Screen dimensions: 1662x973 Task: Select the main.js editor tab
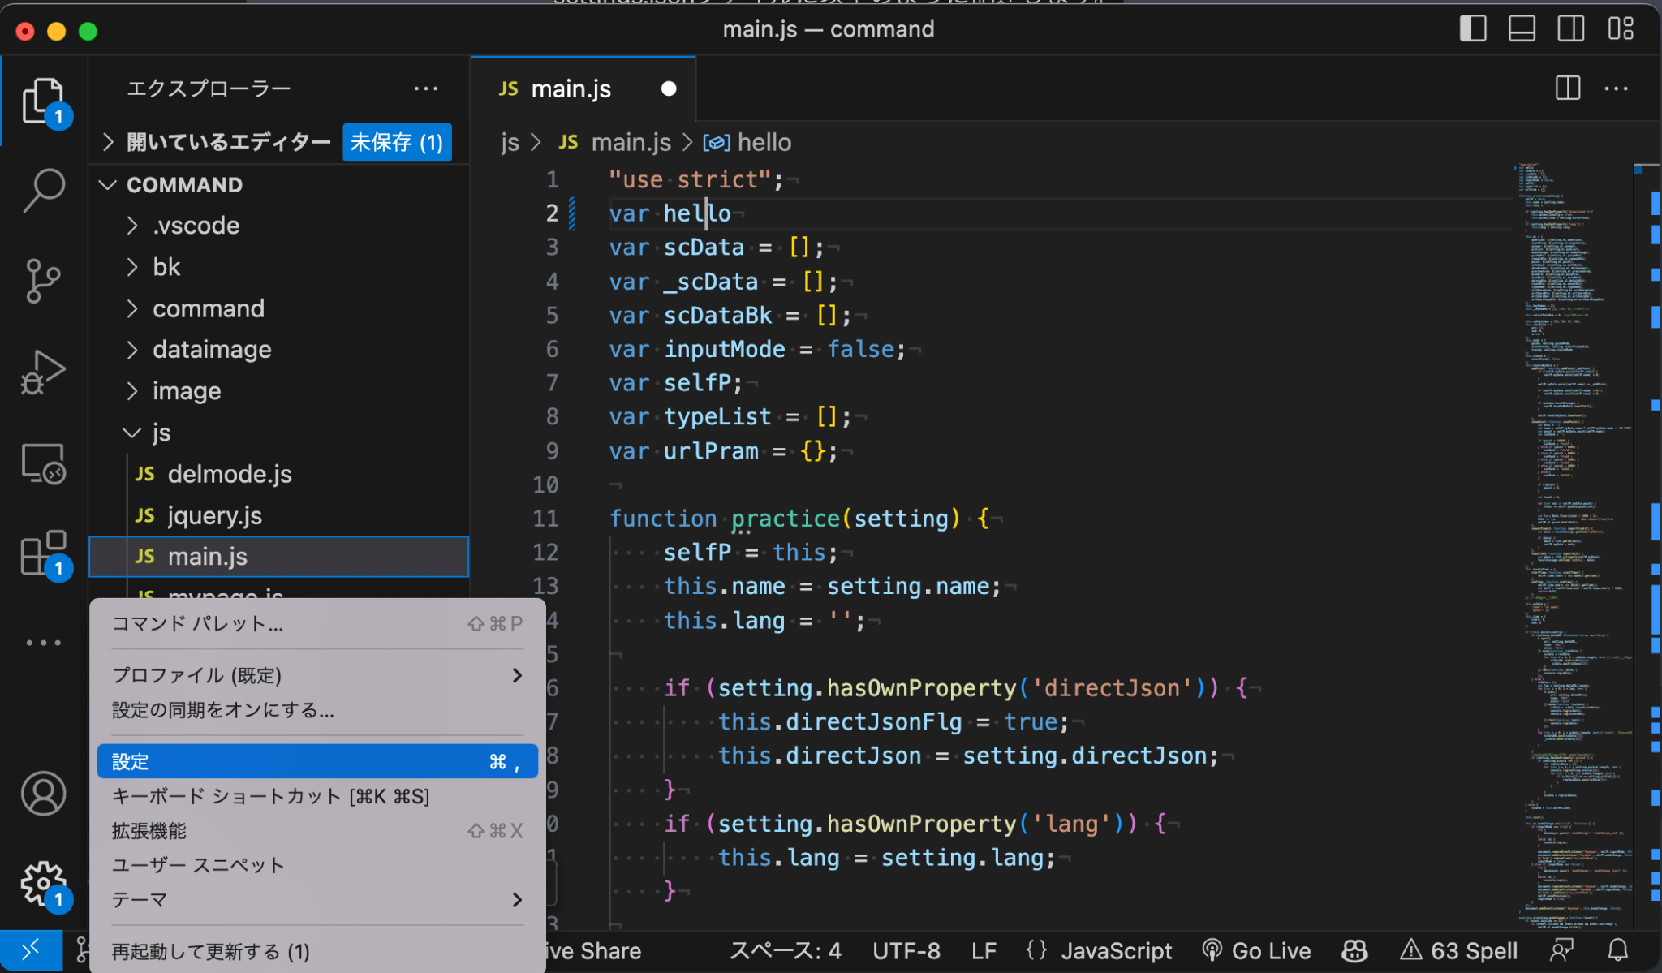[571, 88]
